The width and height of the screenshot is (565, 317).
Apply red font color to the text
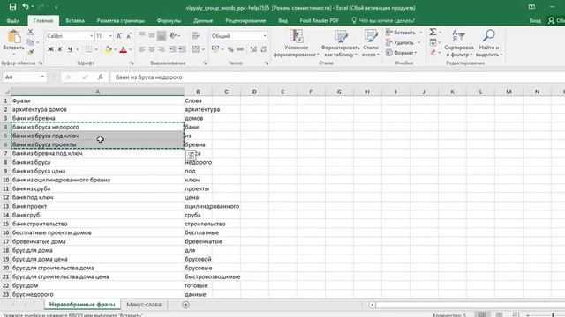tap(124, 49)
